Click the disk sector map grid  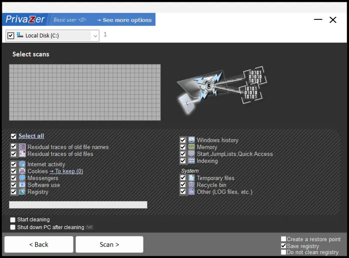[x=85, y=92]
